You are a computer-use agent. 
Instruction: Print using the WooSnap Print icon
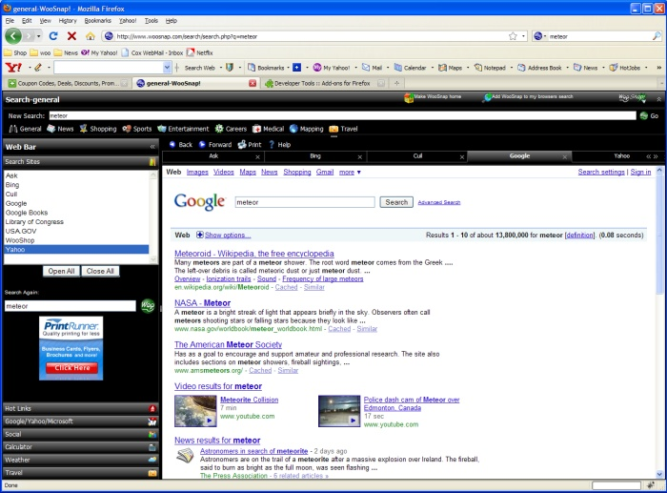tap(250, 144)
